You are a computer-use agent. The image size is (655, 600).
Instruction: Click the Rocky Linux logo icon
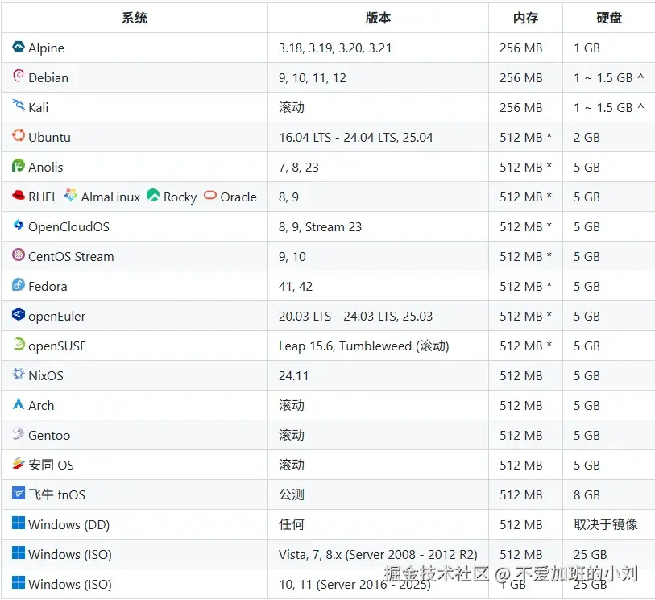tap(153, 195)
